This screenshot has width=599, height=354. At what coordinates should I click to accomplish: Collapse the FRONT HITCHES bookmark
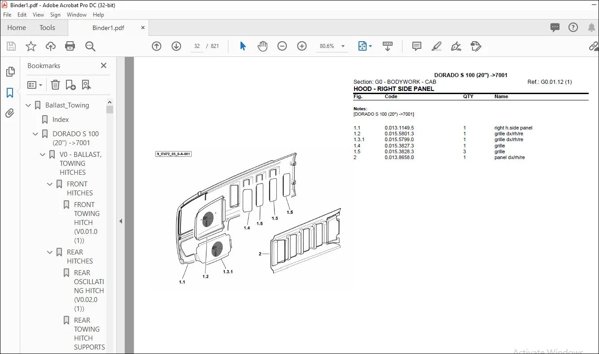tap(50, 184)
